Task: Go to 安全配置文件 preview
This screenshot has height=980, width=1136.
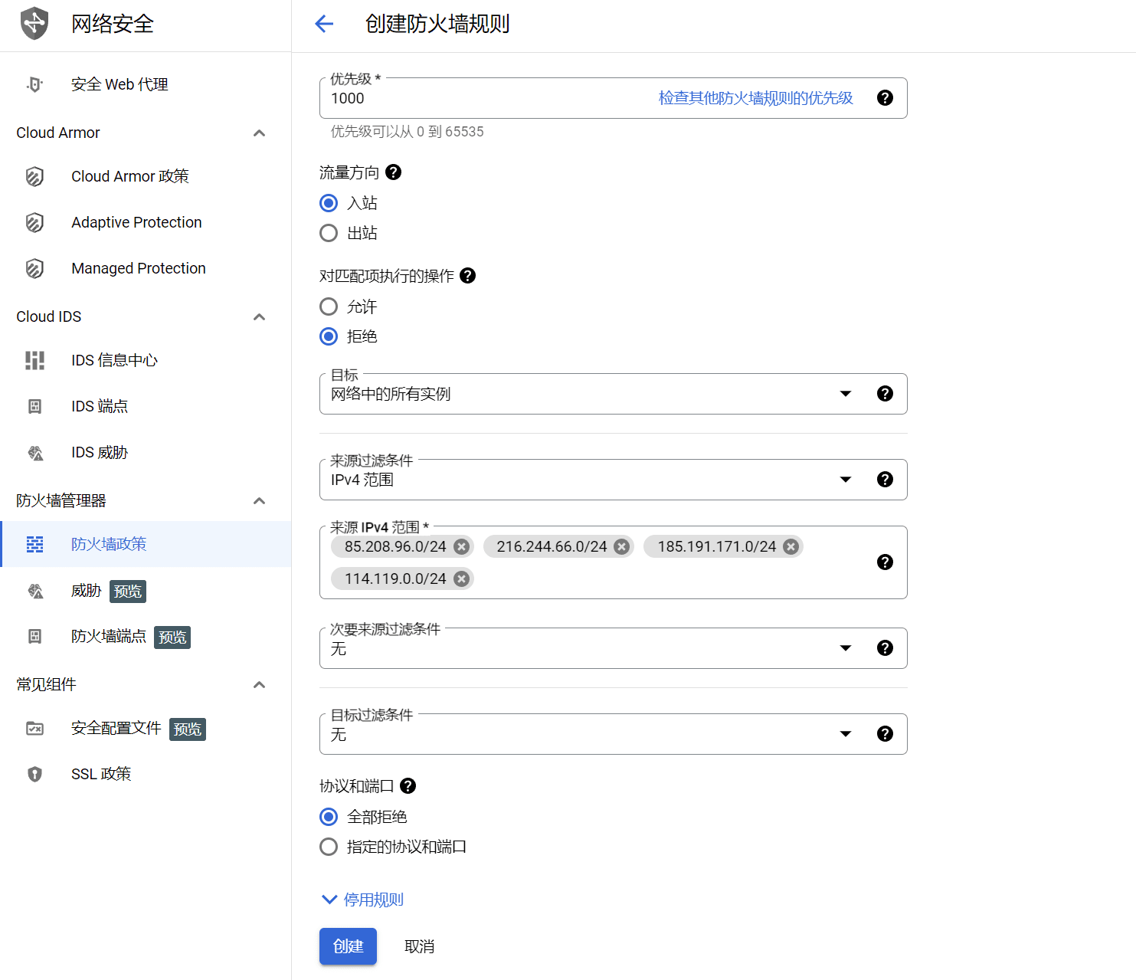Action: 116,728
